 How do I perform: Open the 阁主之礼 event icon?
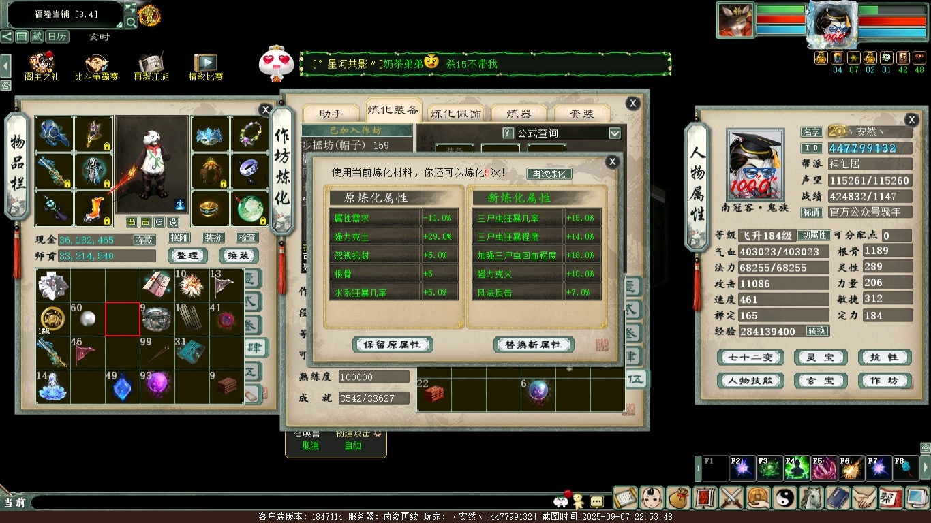click(42, 65)
